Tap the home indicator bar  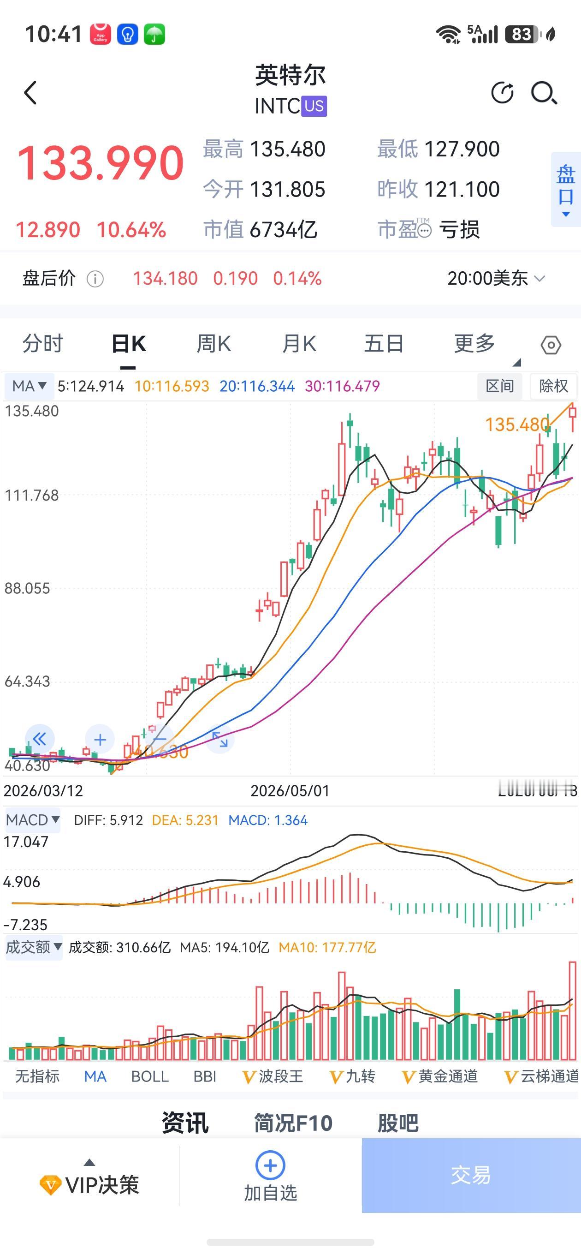pos(290,1242)
